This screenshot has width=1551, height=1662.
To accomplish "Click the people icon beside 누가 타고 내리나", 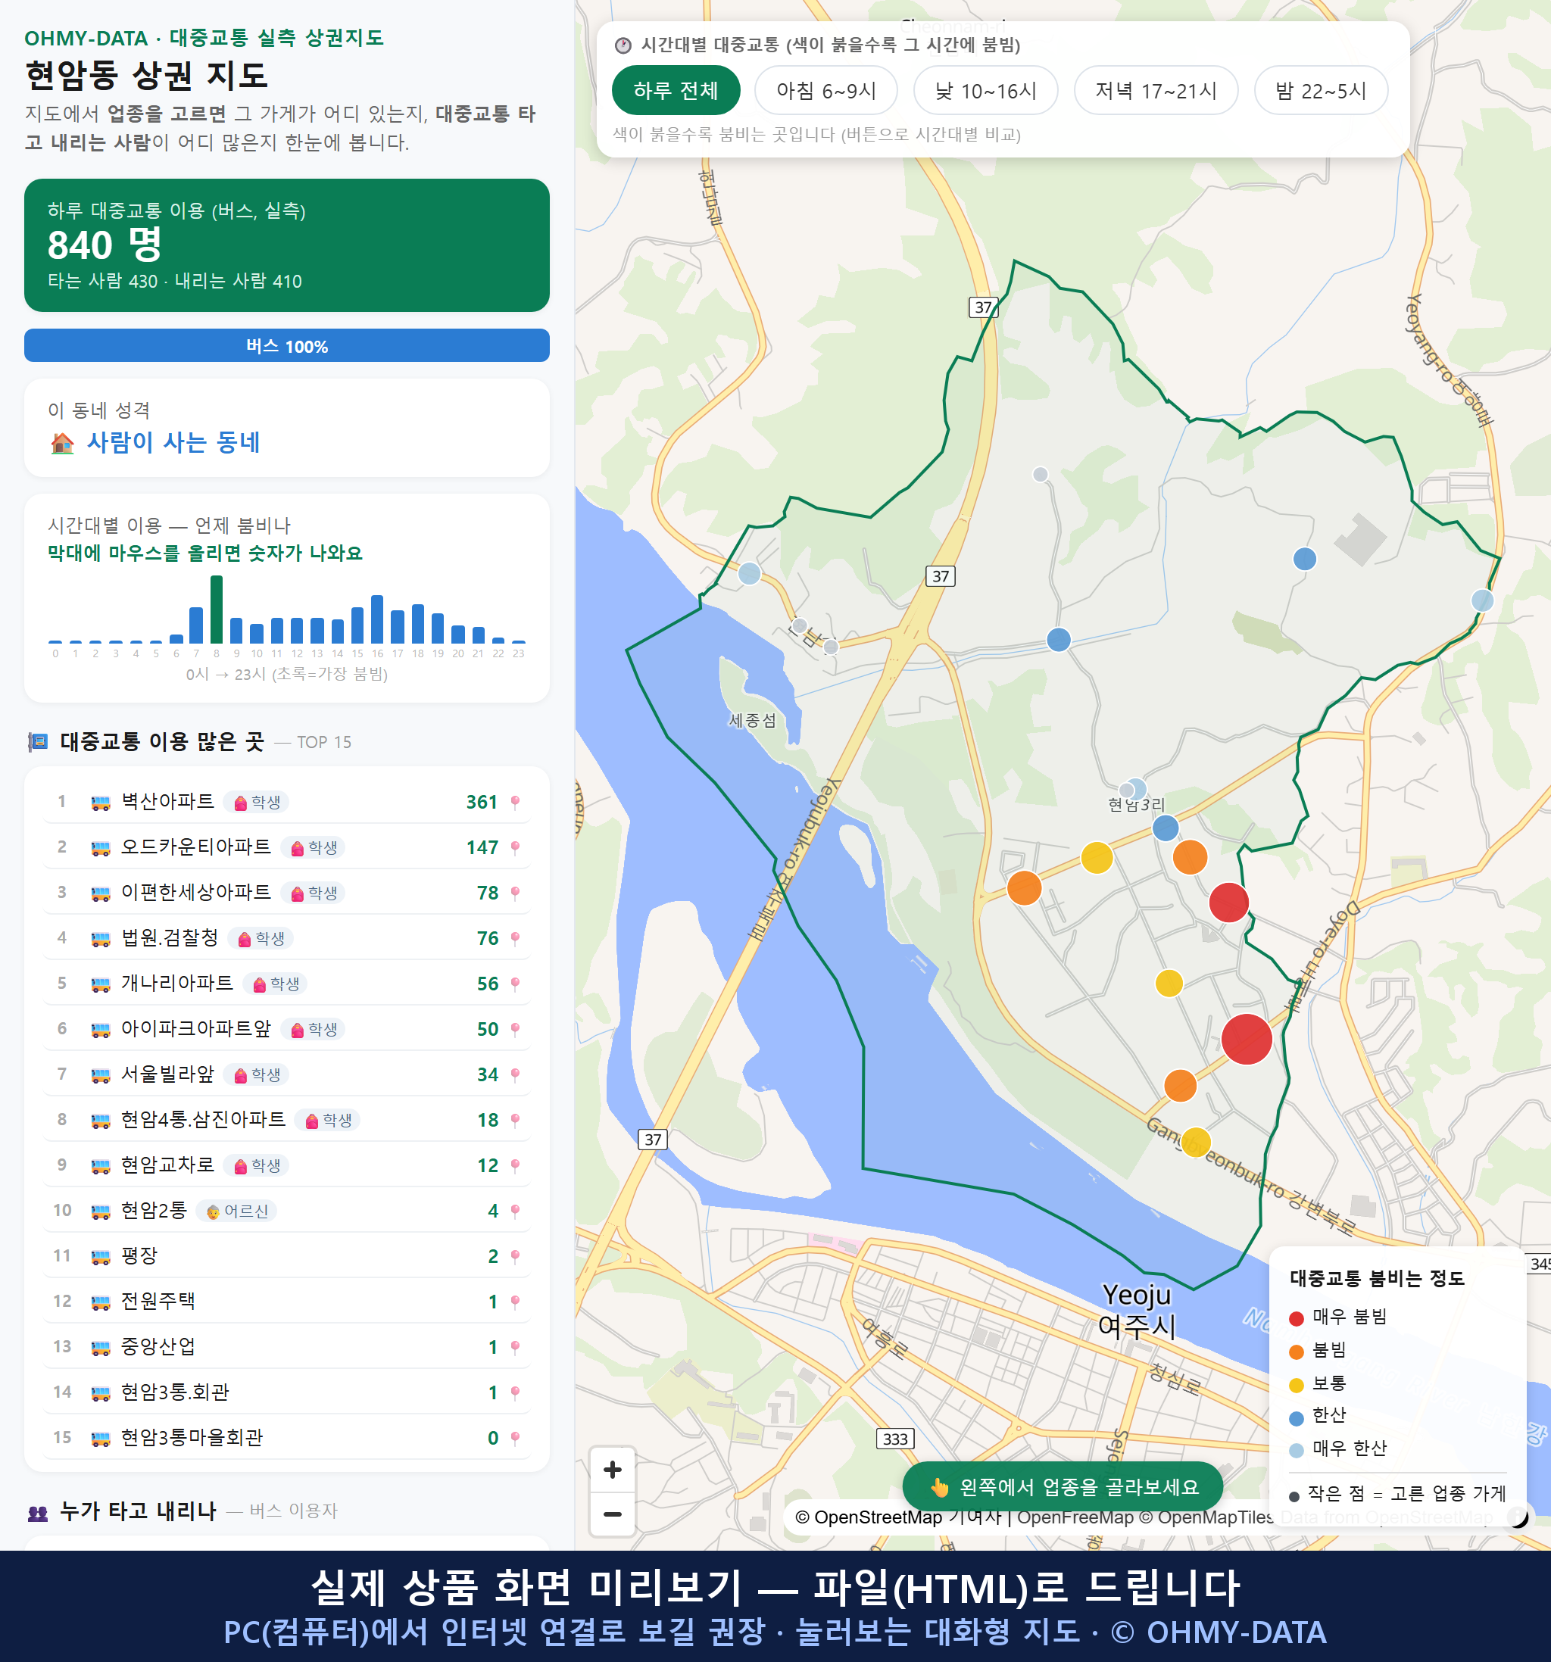I will pyautogui.click(x=39, y=1512).
